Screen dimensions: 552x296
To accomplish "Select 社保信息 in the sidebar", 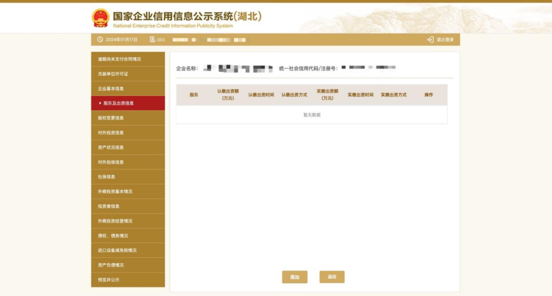I will 128,177.
